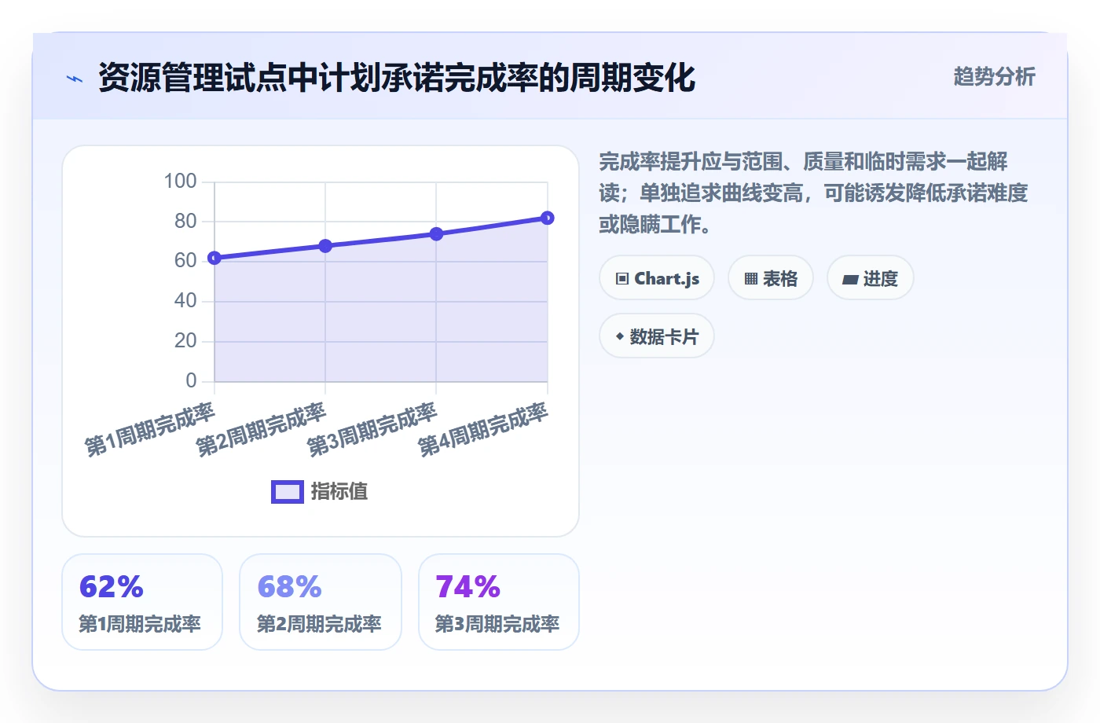1100x723 pixels.
Task: Click the lightning icon beside the title
Action: (75, 79)
